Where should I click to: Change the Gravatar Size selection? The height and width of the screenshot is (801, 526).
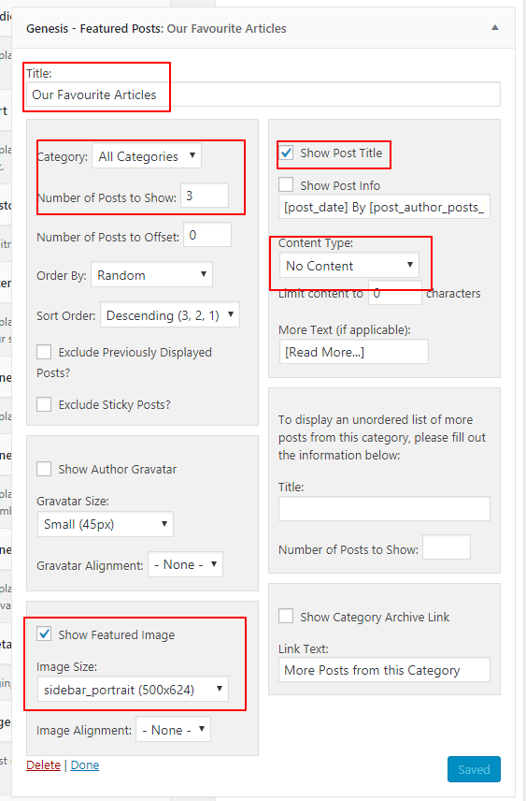(106, 524)
